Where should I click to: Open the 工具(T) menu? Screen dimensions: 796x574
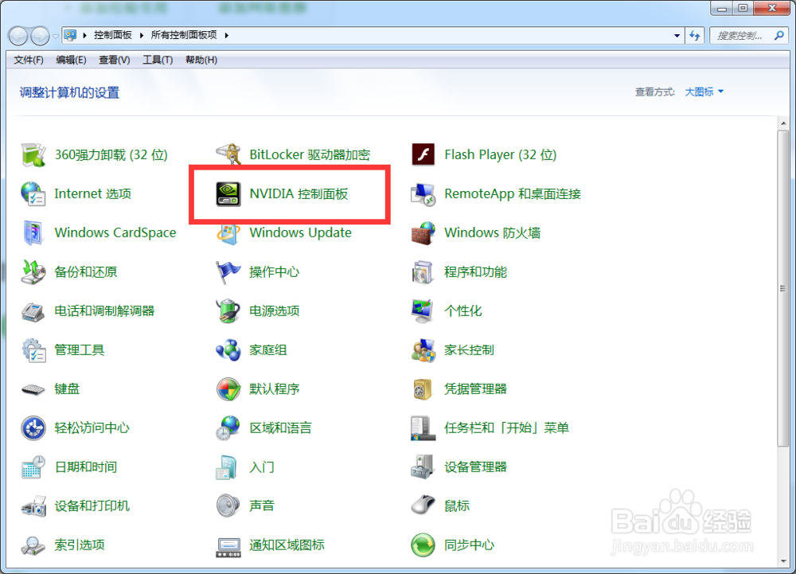pos(158,60)
